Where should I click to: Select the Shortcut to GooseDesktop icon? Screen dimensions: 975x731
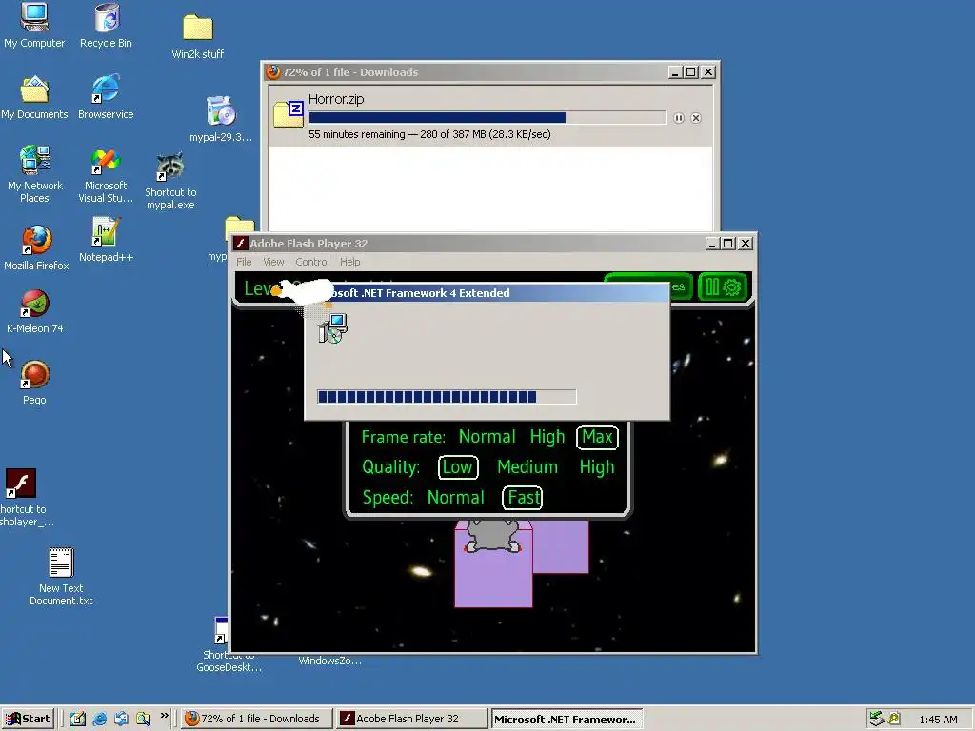[x=221, y=631]
